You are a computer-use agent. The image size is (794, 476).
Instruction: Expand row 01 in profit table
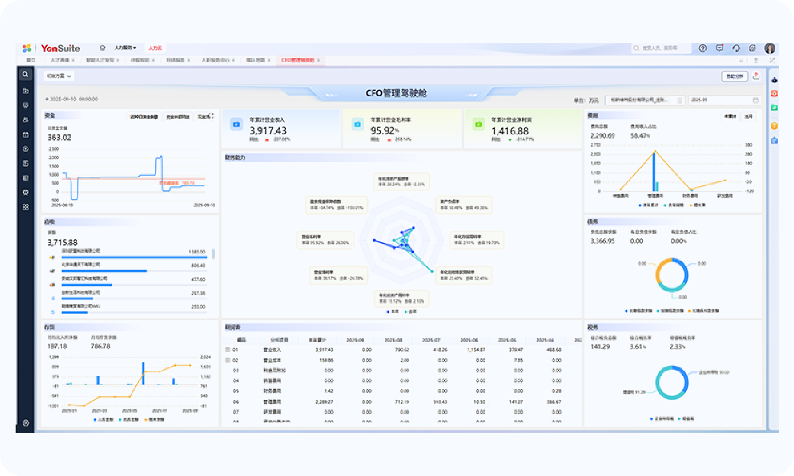(x=228, y=350)
